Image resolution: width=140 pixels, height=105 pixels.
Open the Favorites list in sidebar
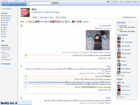pyautogui.click(x=6, y=20)
